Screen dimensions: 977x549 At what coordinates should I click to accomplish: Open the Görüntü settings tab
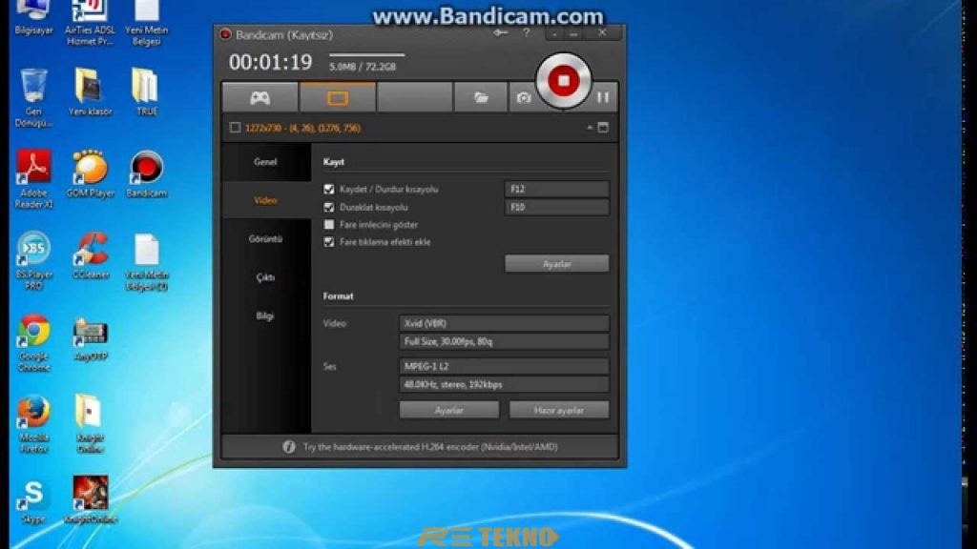pos(265,239)
